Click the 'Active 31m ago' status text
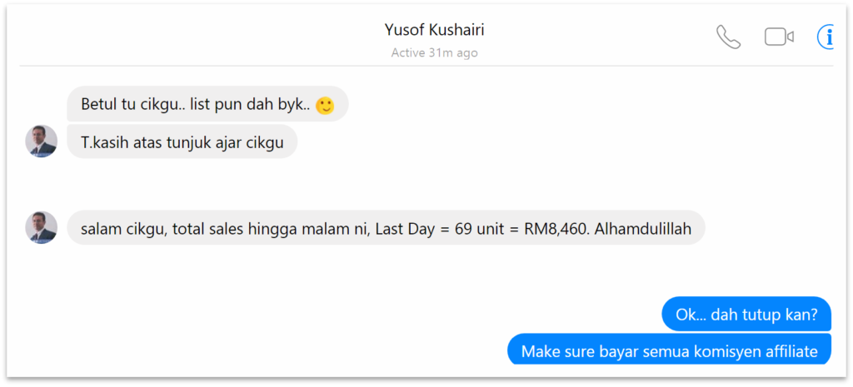The width and height of the screenshot is (853, 387). coord(434,53)
